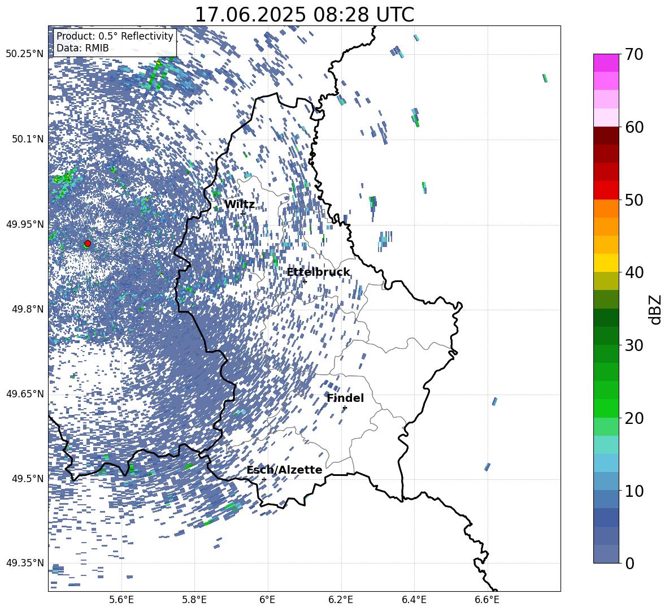This screenshot has width=669, height=611.
Task: Click the cross marker at Ettelbruck
Action: pos(305,281)
